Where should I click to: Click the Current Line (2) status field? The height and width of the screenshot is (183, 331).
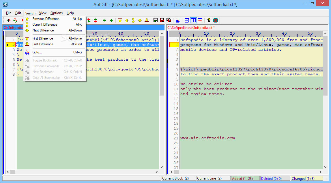(213, 178)
